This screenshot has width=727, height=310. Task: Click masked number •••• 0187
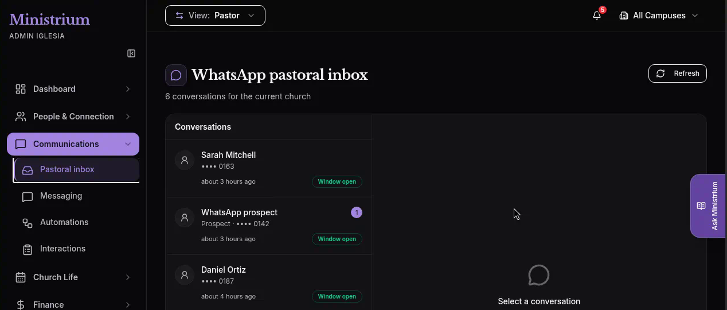[218, 281]
